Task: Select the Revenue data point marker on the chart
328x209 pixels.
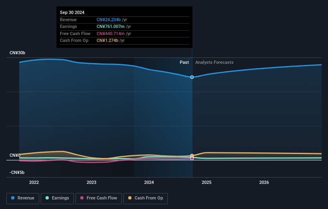Action: (x=192, y=77)
